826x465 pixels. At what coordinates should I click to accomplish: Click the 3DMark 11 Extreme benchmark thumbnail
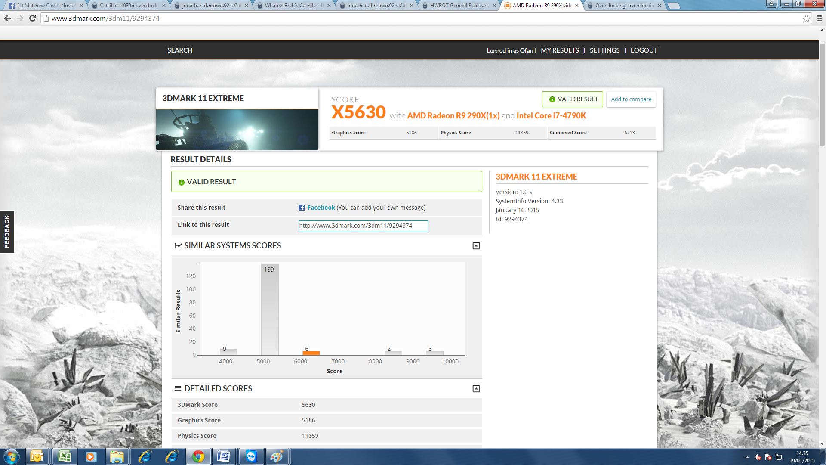237,130
